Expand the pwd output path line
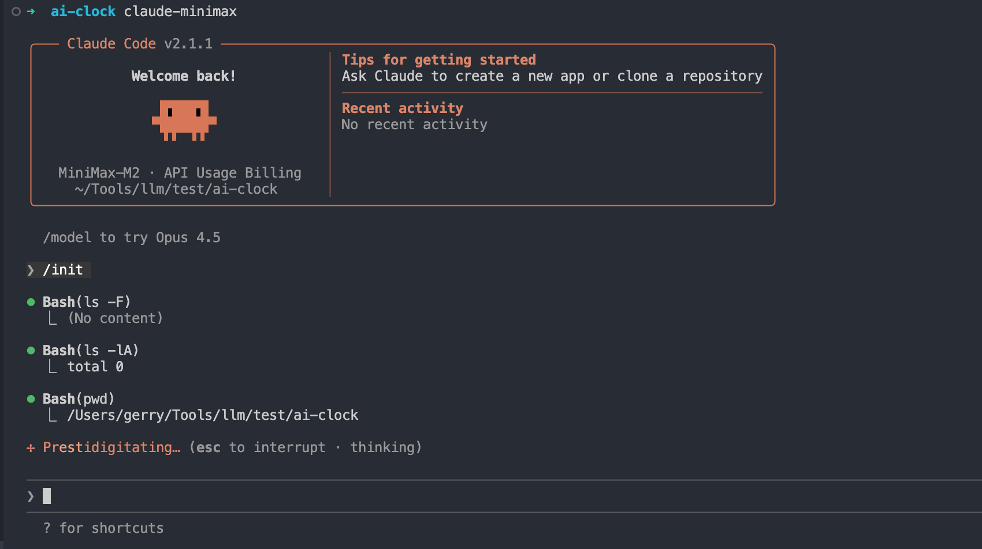The height and width of the screenshot is (549, 982). coord(213,415)
